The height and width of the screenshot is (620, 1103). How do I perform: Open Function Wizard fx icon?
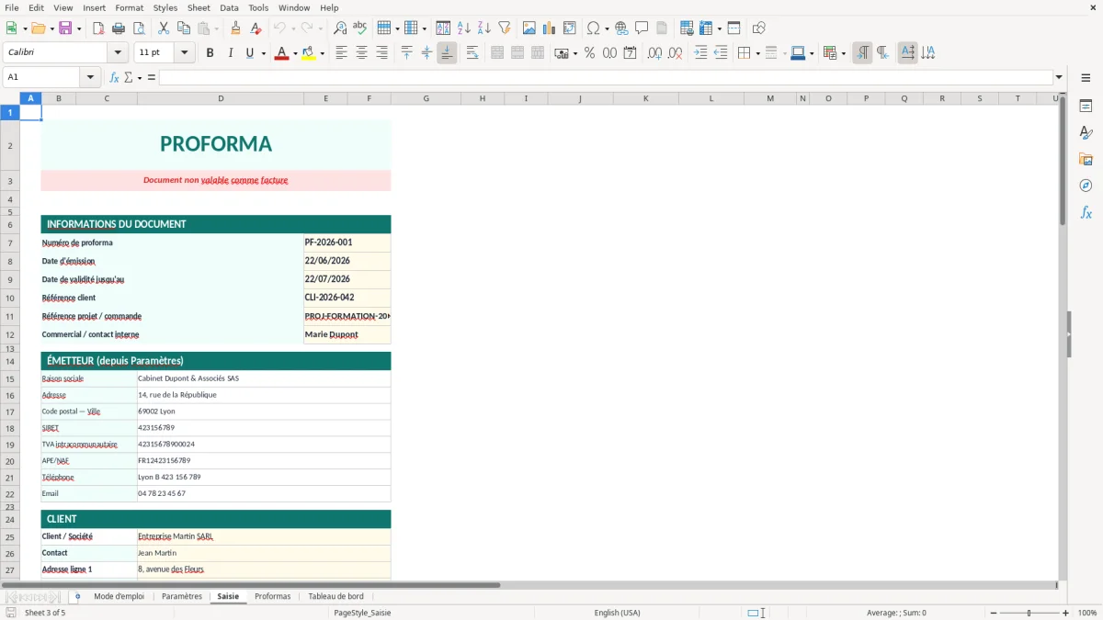[115, 77]
